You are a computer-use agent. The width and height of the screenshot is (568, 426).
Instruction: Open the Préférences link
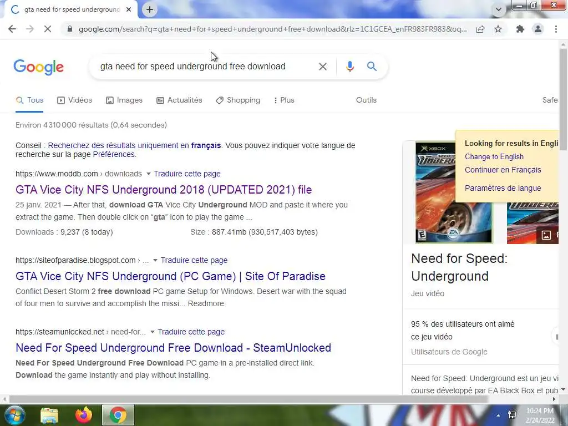coord(114,154)
